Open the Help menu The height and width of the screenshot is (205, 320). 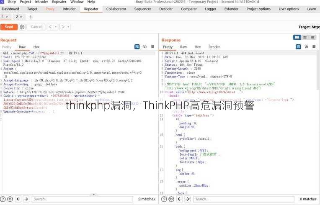tap(91, 2)
